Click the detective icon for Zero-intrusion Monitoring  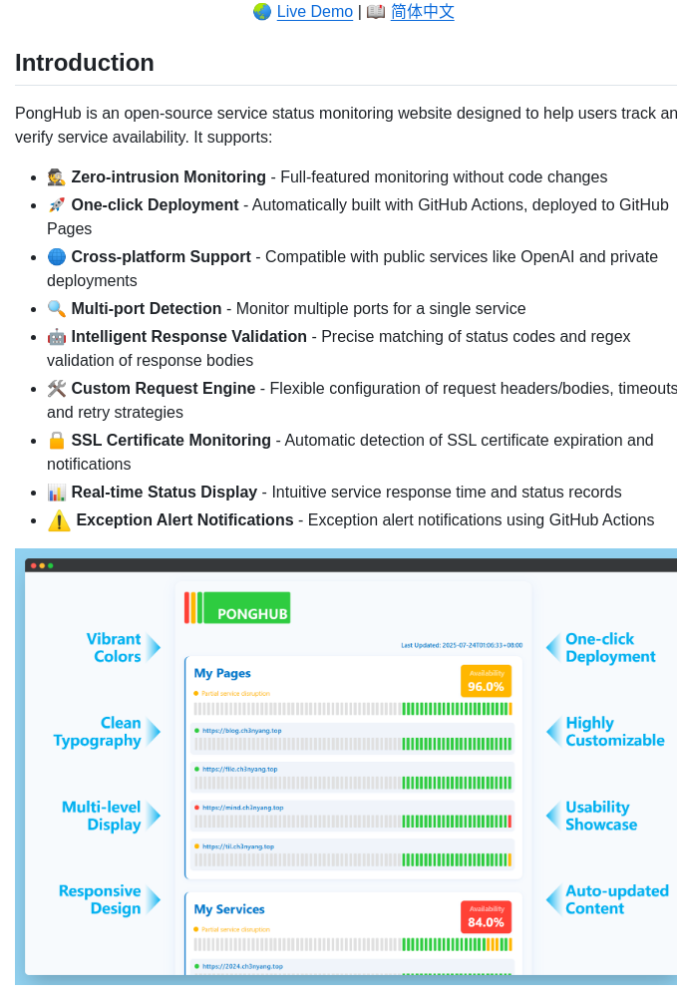[57, 177]
